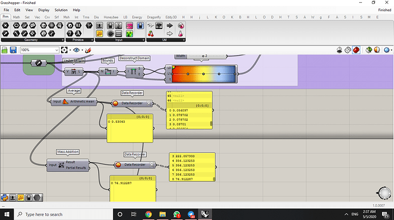394x220 pixels.
Task: Select the Mass Addition component
Action: point(68,165)
